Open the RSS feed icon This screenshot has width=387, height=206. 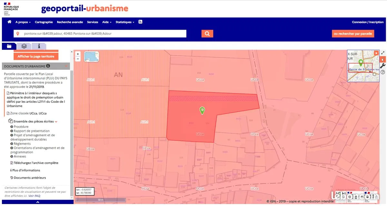pos(140,22)
